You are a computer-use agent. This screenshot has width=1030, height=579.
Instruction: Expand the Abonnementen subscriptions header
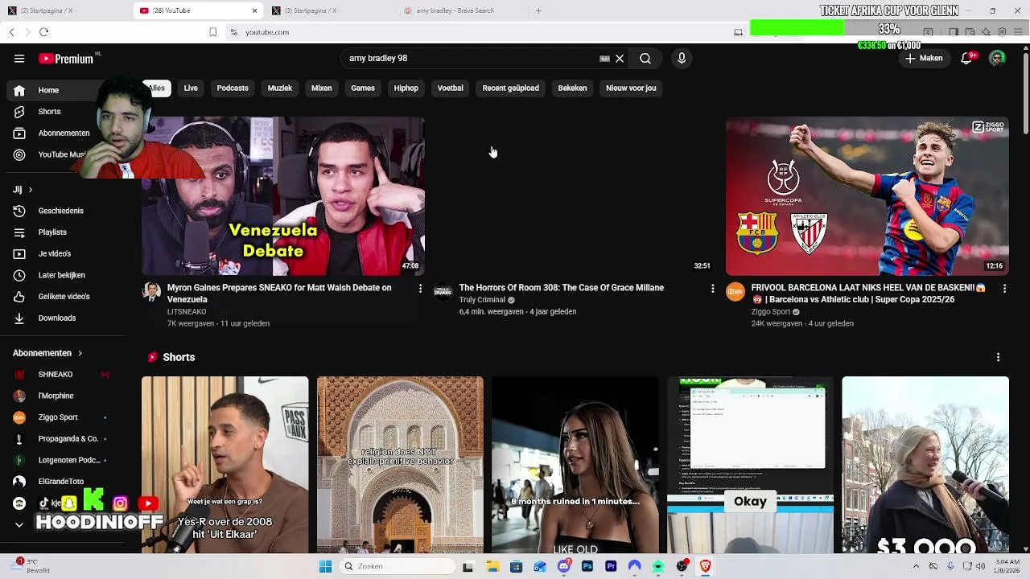[48, 353]
